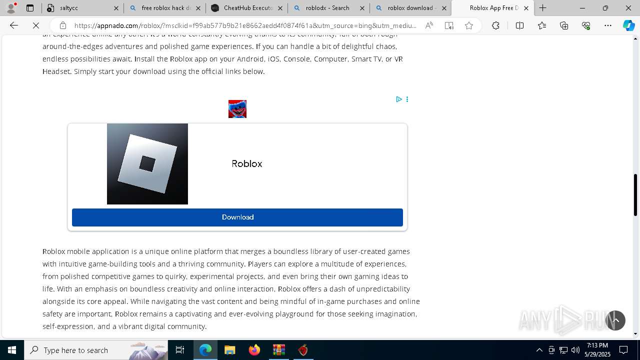This screenshot has width=640, height=360.
Task: Open the notification center icon
Action: pyautogui.click(x=623, y=350)
